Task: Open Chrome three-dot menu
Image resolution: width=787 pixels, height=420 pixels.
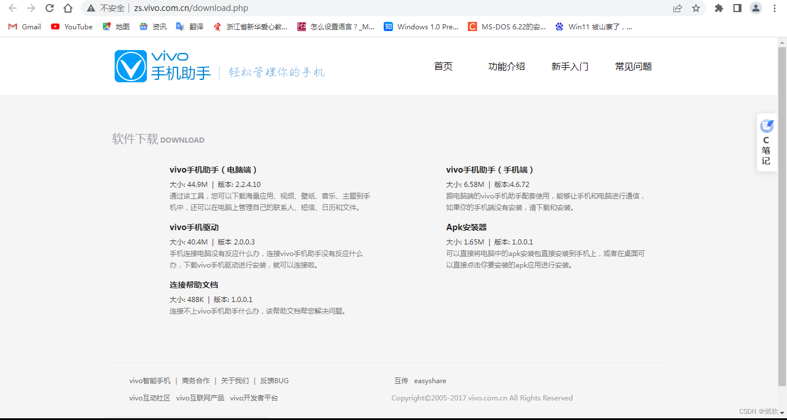Action: coord(774,8)
